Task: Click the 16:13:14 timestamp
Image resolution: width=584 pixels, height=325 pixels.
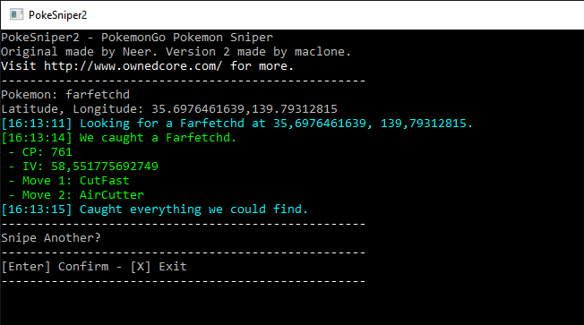Action: point(37,138)
